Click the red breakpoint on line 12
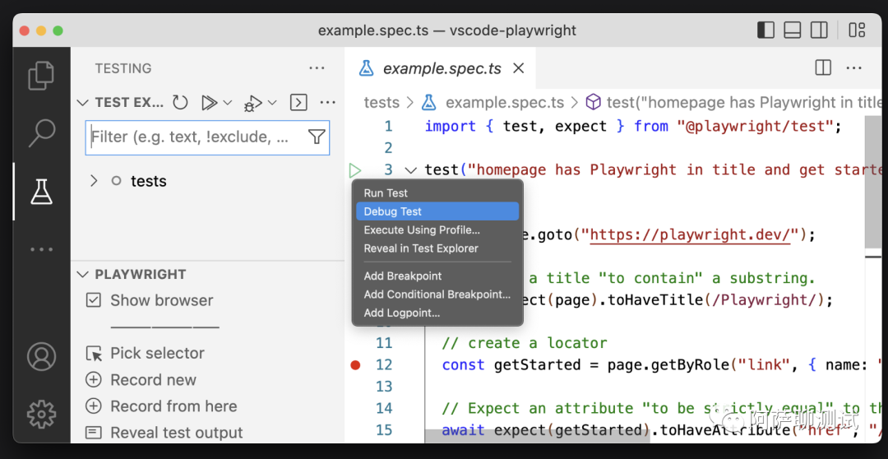The width and height of the screenshot is (888, 459). click(355, 365)
